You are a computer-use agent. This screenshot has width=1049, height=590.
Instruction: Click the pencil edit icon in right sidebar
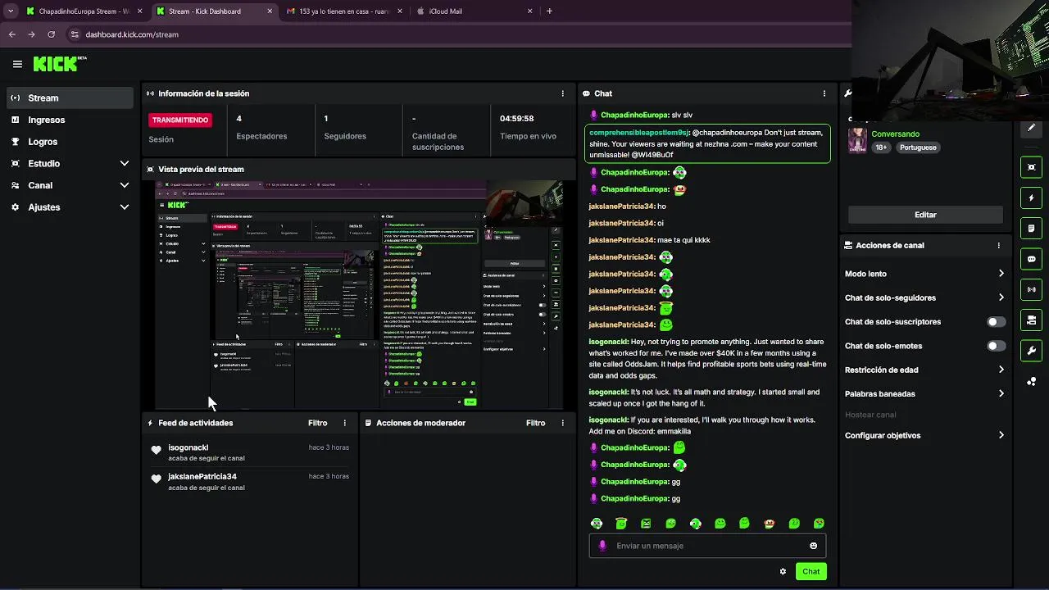pos(1031,128)
